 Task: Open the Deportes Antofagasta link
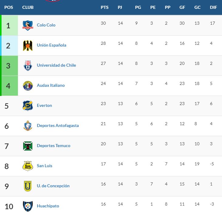[x=58, y=125]
